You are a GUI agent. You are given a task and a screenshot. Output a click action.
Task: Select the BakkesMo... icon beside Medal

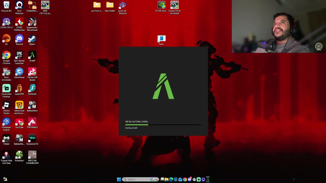[x=19, y=140]
